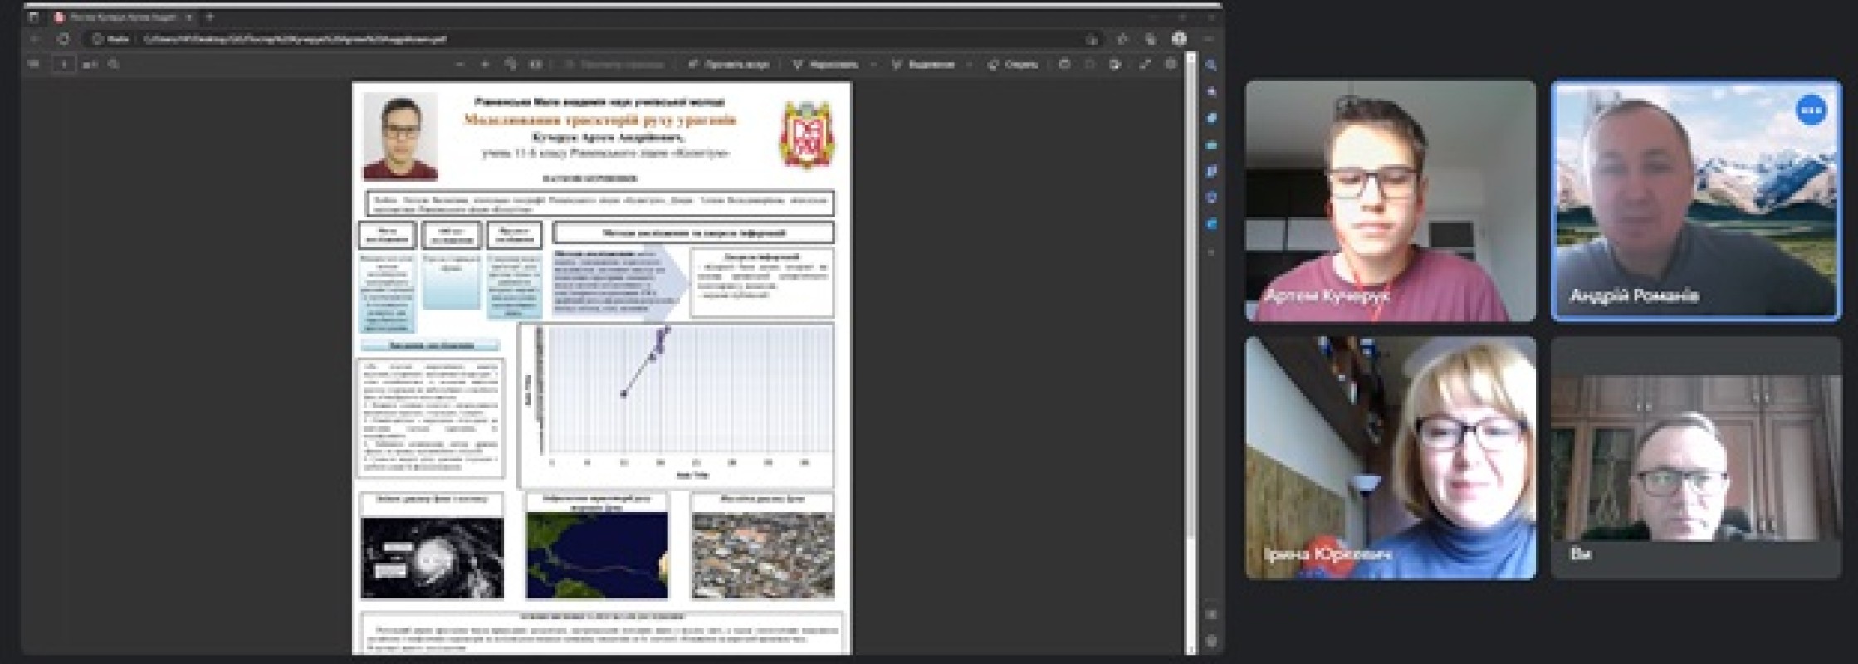This screenshot has width=1858, height=664.
Task: Zoom out the PDF with minus button
Action: click(460, 64)
